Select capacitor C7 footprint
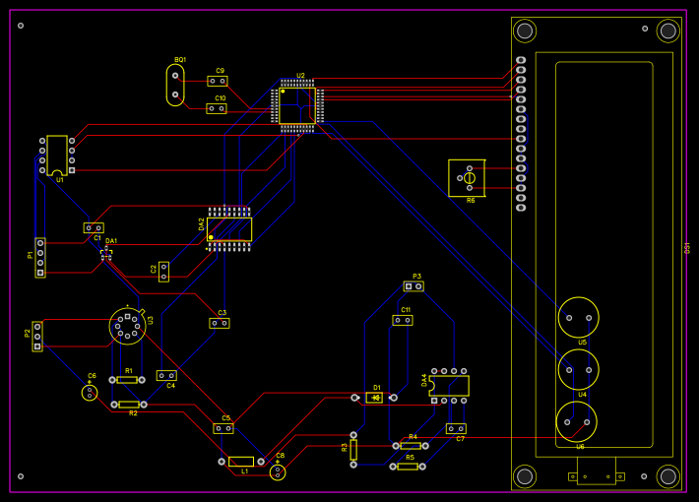The height and width of the screenshot is (502, 699). (x=456, y=429)
